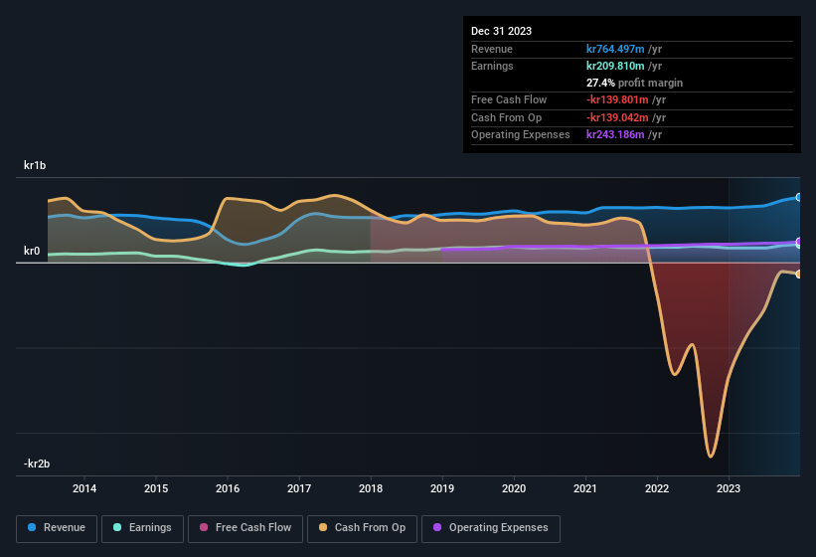
Task: Select the 2023 x-axis year label
Action: pos(729,488)
